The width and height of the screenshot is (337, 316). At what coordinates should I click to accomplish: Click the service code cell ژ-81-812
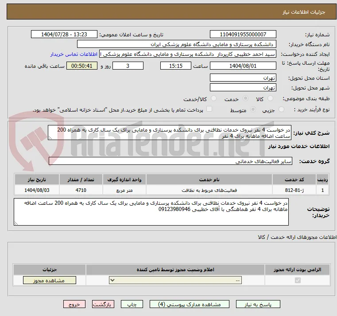point(294,190)
